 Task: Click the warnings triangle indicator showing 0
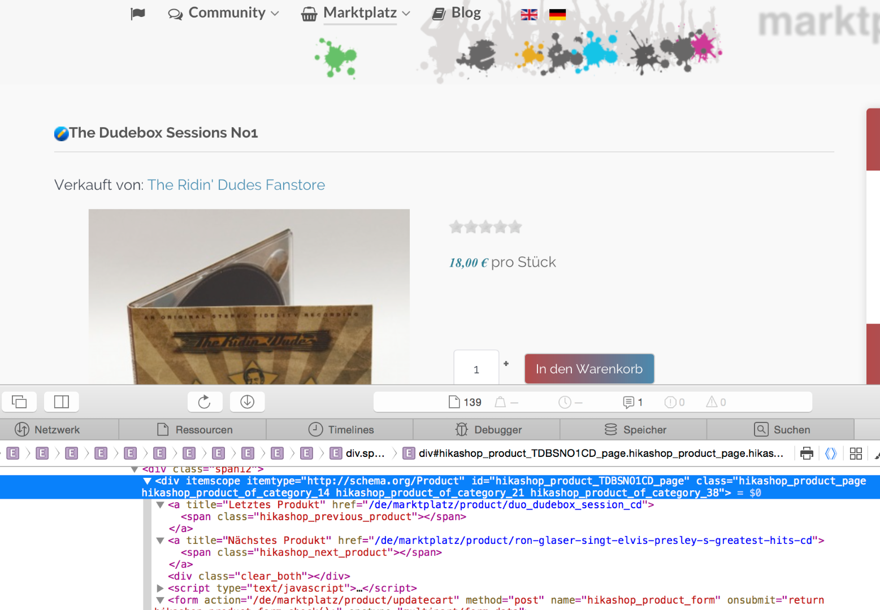[716, 402]
